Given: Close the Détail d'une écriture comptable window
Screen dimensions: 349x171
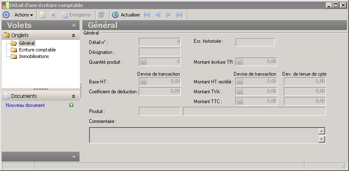Looking at the screenshot, I should [x=343, y=5].
